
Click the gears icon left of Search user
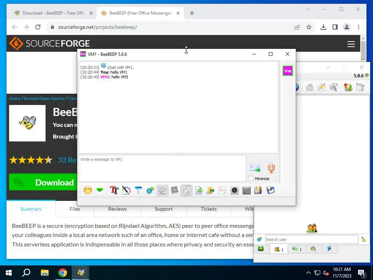click(259, 239)
